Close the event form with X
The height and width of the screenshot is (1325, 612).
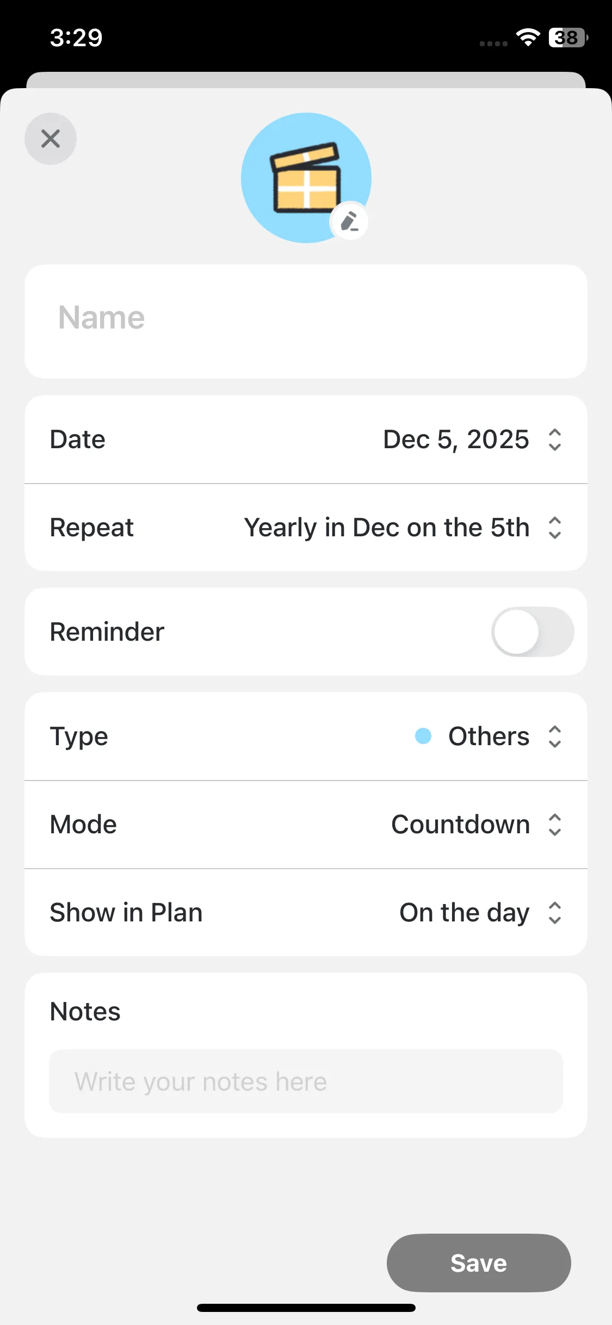pyautogui.click(x=51, y=139)
